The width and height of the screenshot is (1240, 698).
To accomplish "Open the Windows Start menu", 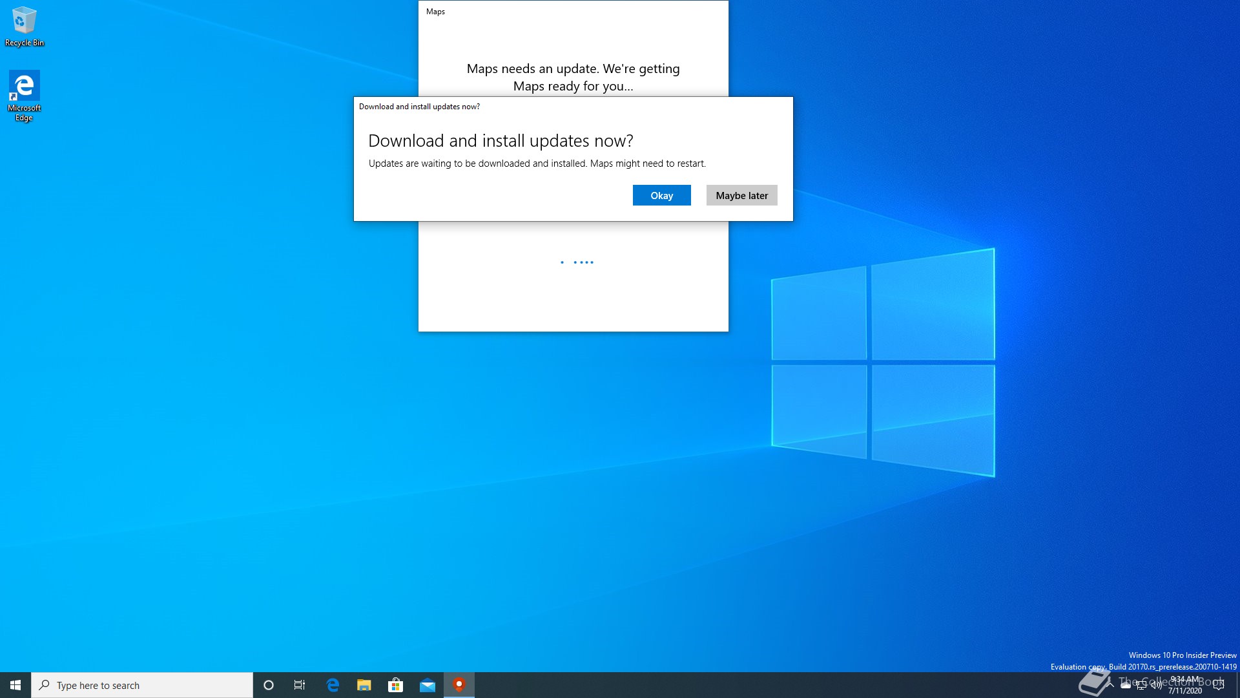I will point(15,685).
